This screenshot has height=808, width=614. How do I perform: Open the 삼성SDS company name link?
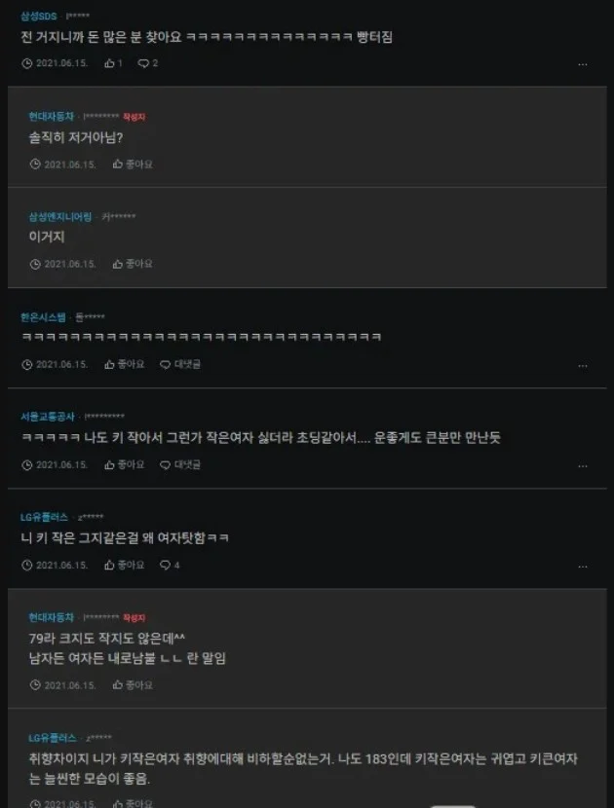pyautogui.click(x=39, y=16)
